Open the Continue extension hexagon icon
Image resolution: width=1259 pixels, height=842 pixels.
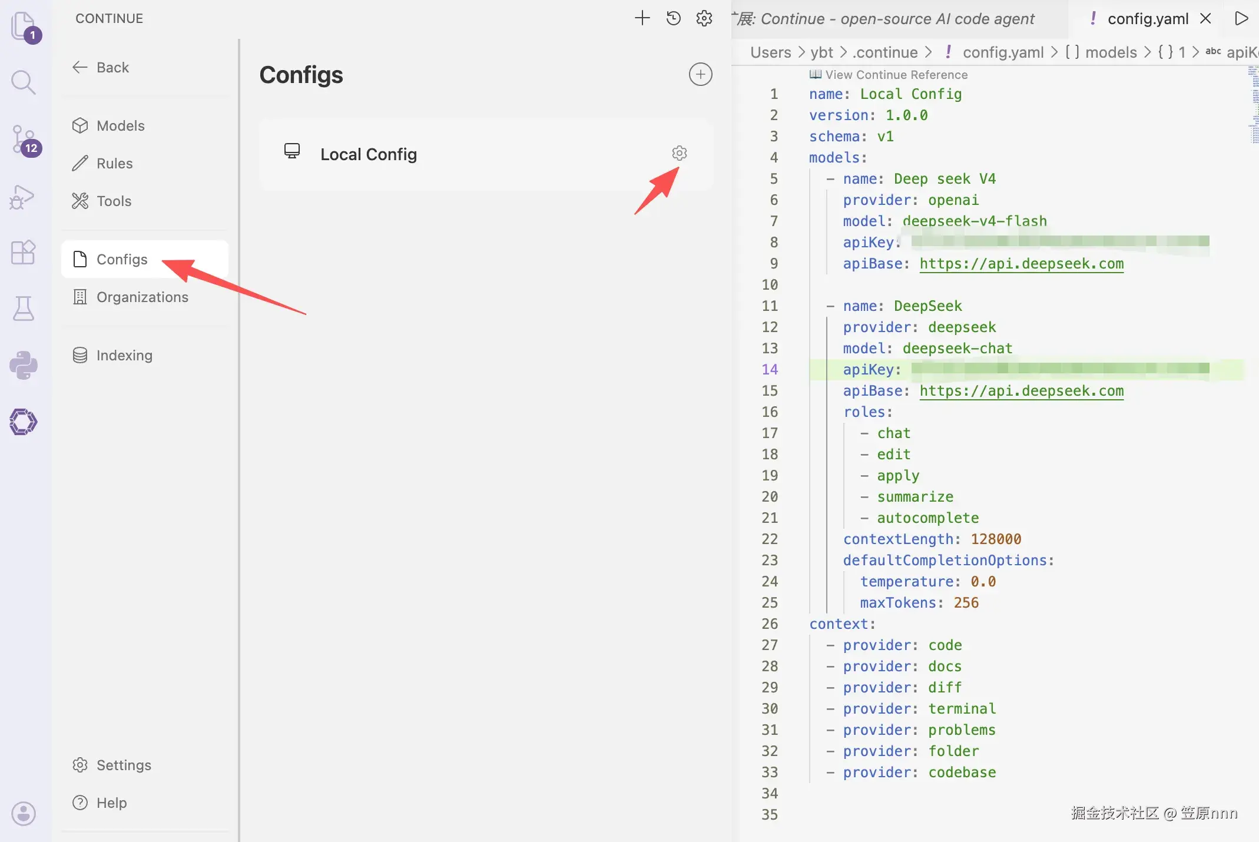point(23,422)
